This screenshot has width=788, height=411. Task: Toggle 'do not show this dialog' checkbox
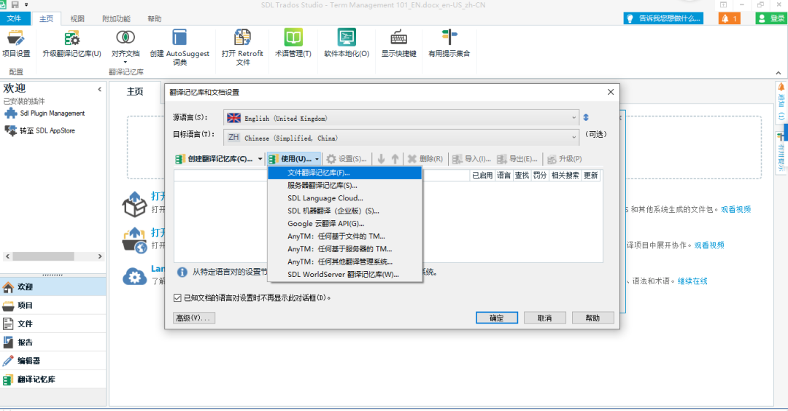177,298
